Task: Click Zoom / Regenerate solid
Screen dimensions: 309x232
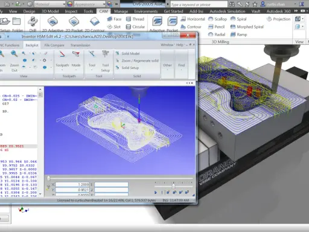Action: (x=137, y=60)
